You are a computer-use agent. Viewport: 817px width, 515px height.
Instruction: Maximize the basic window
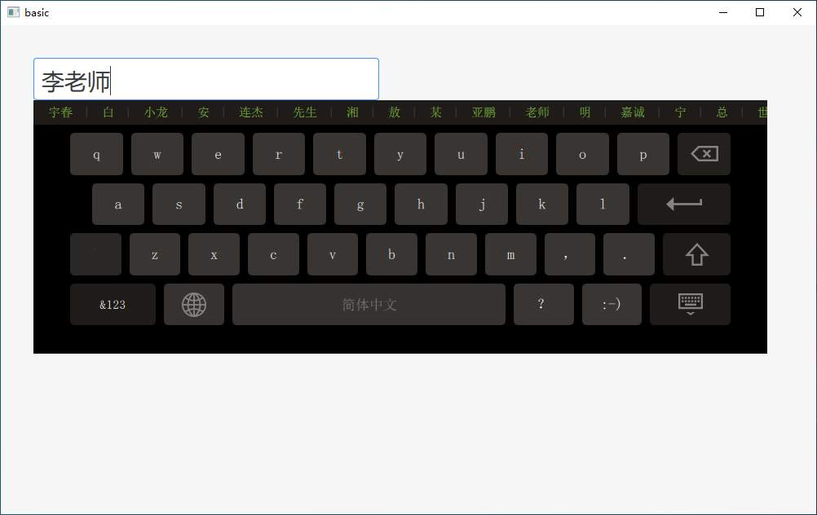point(760,12)
